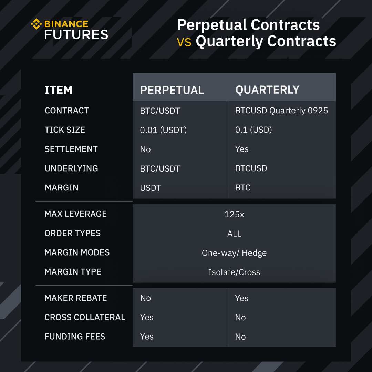Click the ALL order types value
Screen dimensions: 372x372
[x=234, y=234]
